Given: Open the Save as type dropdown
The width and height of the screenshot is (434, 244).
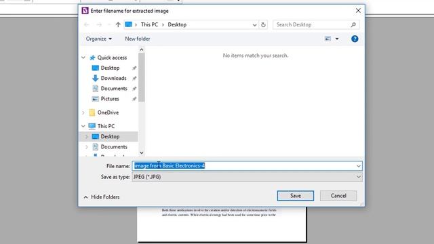Looking at the screenshot, I should click(247, 177).
